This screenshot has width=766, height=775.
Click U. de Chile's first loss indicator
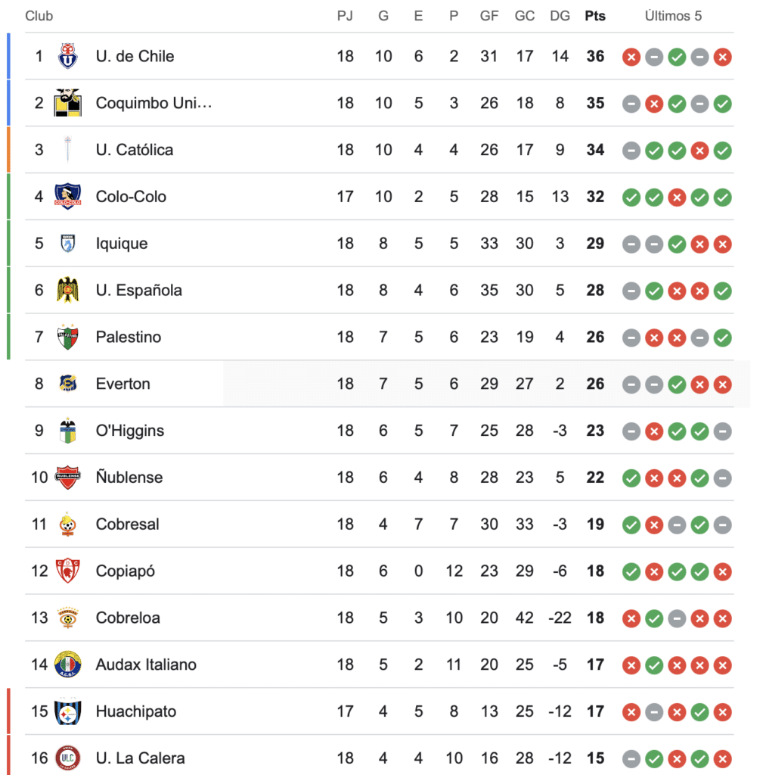click(x=631, y=57)
